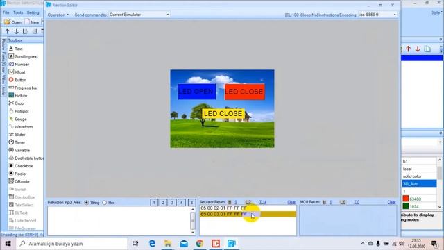
Task: Select the Waveform component in Toolbox
Action: click(x=21, y=126)
